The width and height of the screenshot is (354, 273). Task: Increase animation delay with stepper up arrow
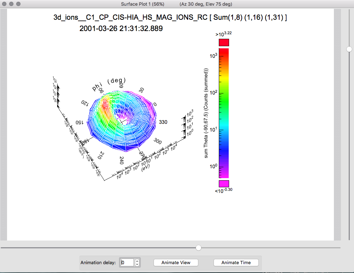click(x=137, y=261)
